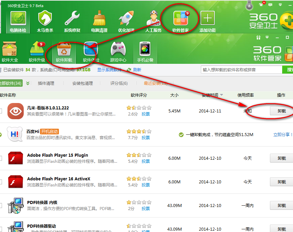The image size is (293, 232).
Task: Check the box for Flash Player 16 ActiveX
Action: point(1,182)
